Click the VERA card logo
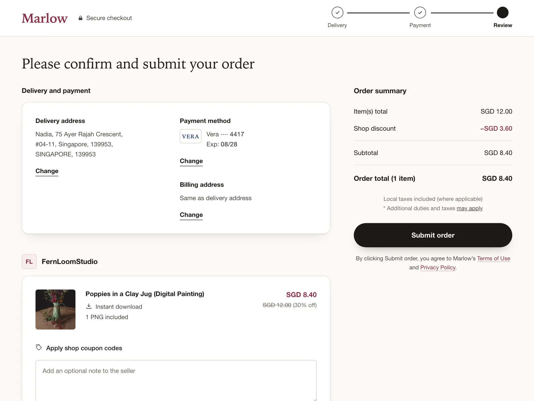534x401 pixels. coord(191,136)
